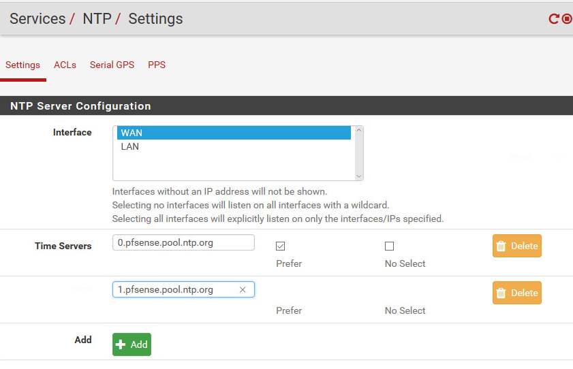
Task: Select LAN in the Interface list
Action: pos(234,147)
